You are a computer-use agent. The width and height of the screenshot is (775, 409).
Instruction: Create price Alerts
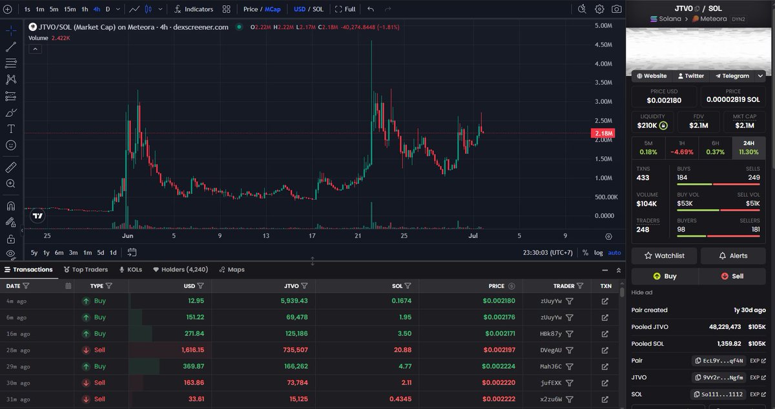(x=733, y=256)
